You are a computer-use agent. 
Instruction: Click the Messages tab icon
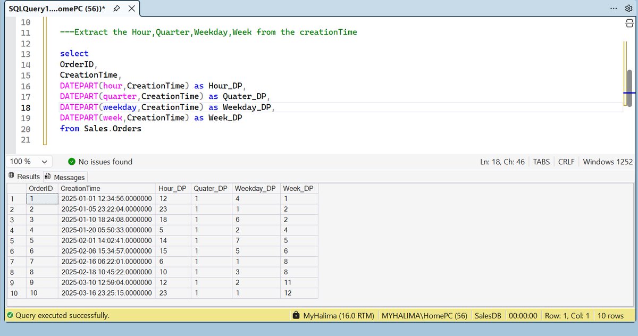coord(48,177)
